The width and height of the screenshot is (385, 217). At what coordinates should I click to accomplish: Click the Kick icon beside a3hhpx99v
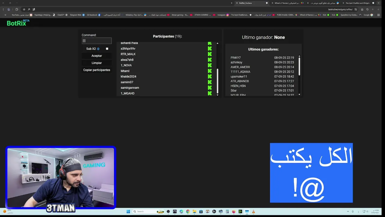pos(210,49)
